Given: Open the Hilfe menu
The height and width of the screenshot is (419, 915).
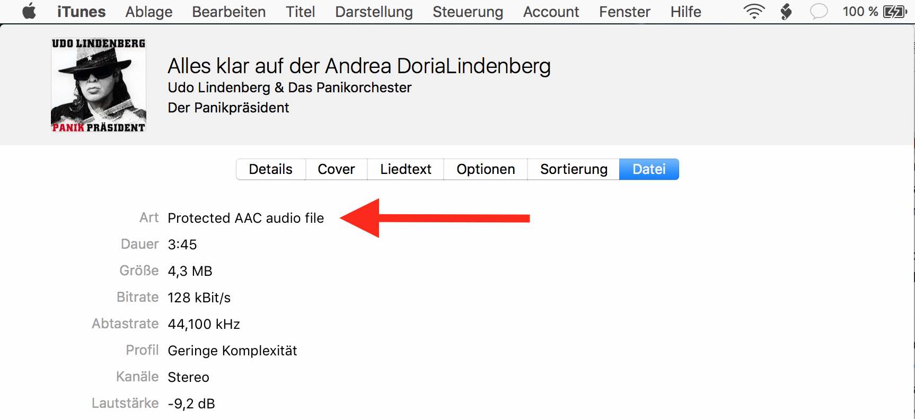Looking at the screenshot, I should pos(685,11).
